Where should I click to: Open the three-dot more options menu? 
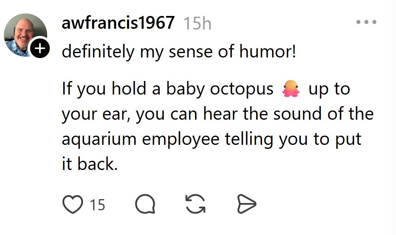click(366, 22)
